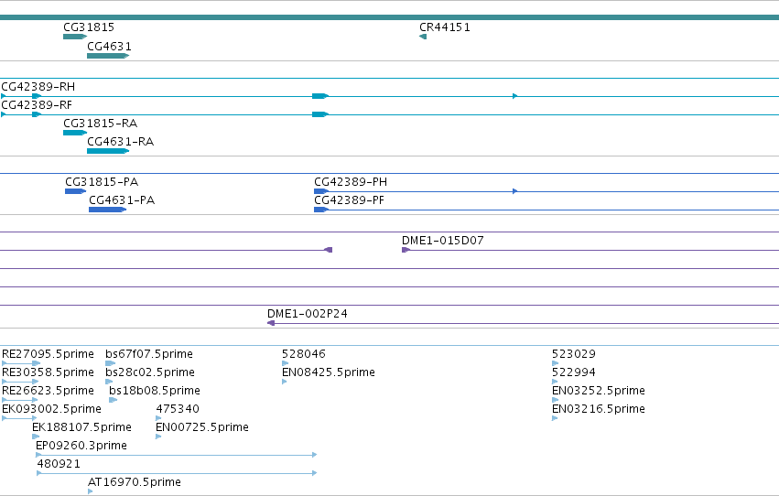Select the CG42389-PH coding feature label
The image size is (779, 496).
point(351,182)
